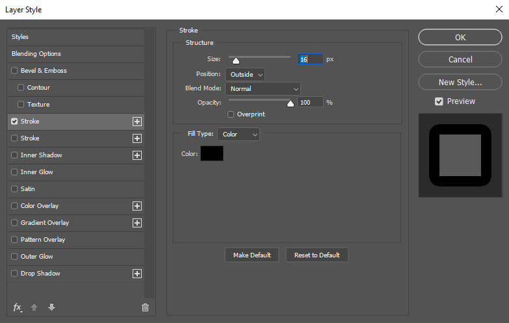
Task: Open the Position dropdown set to Outside
Action: point(245,74)
